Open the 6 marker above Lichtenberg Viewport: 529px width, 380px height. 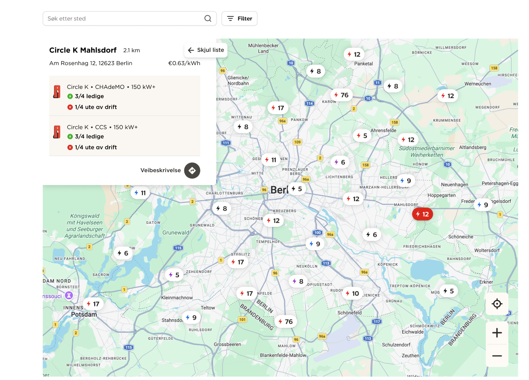(x=340, y=162)
